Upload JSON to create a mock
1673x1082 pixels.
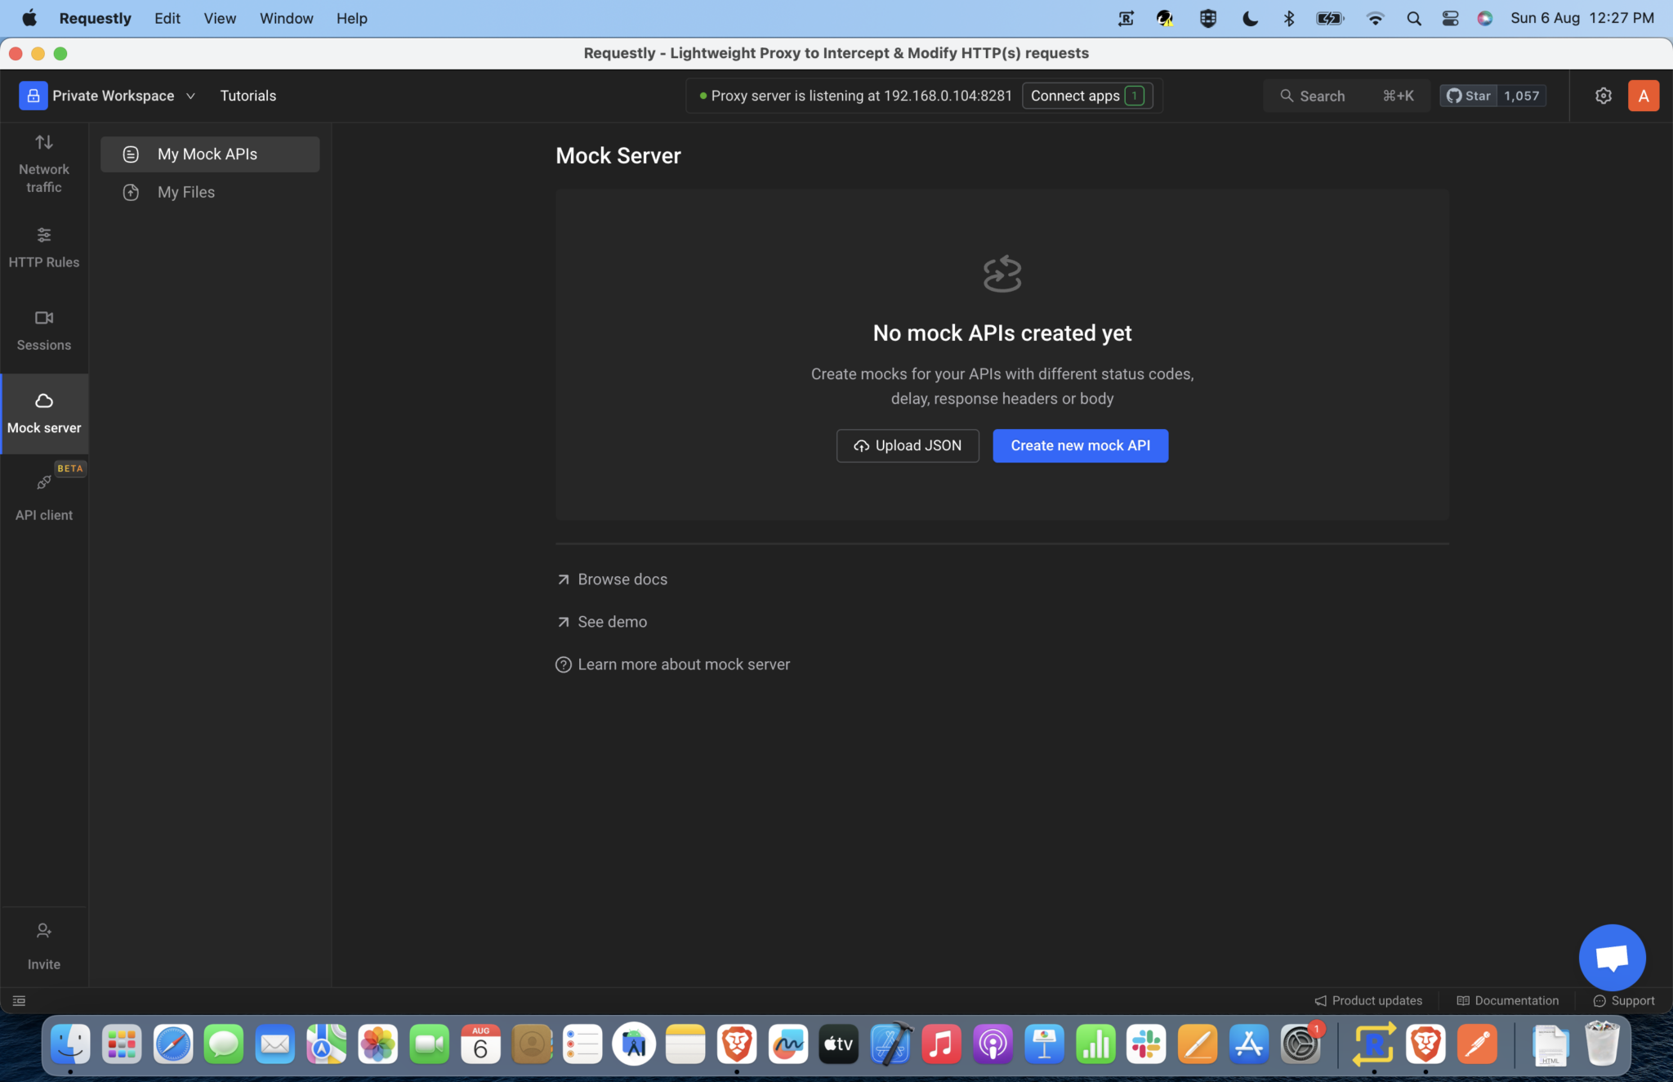click(x=908, y=445)
